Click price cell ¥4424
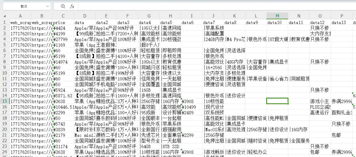Image resolution: width=356 pixels, height=157 pixels. point(63,28)
